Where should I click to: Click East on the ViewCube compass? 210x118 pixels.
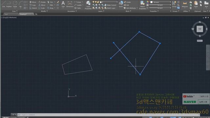pos(207,29)
